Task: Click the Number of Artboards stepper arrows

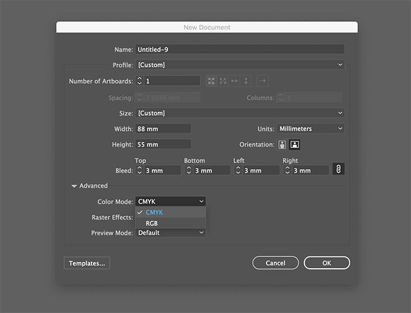Action: [x=139, y=81]
